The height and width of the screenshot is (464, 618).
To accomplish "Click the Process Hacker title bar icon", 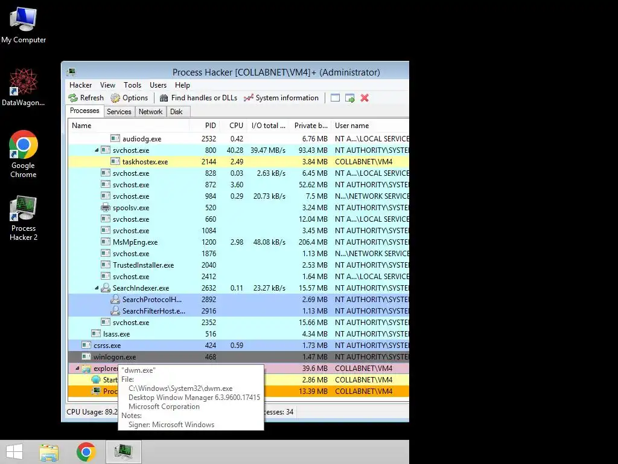I will click(71, 72).
